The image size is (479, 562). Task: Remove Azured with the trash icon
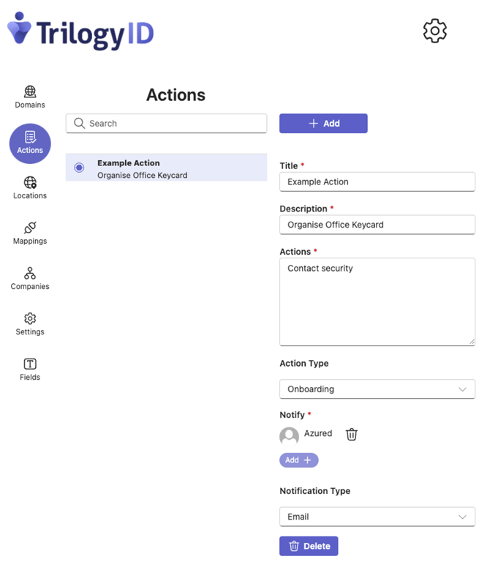coord(352,434)
